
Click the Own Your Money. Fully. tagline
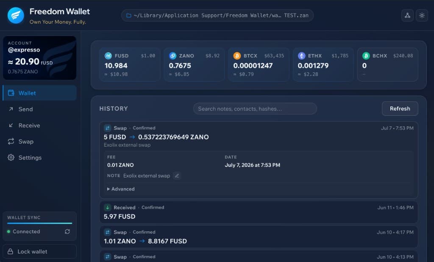coord(58,22)
